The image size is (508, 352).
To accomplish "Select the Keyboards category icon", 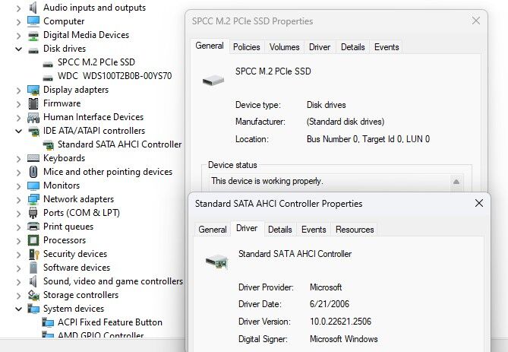I will pos(33,158).
